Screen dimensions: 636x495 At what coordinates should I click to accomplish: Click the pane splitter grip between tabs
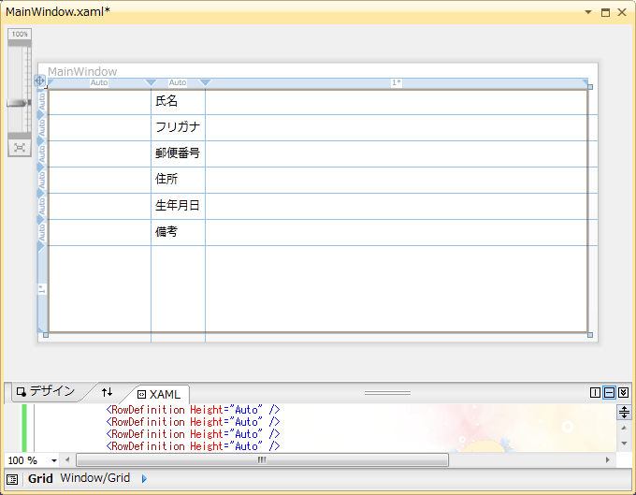click(387, 393)
